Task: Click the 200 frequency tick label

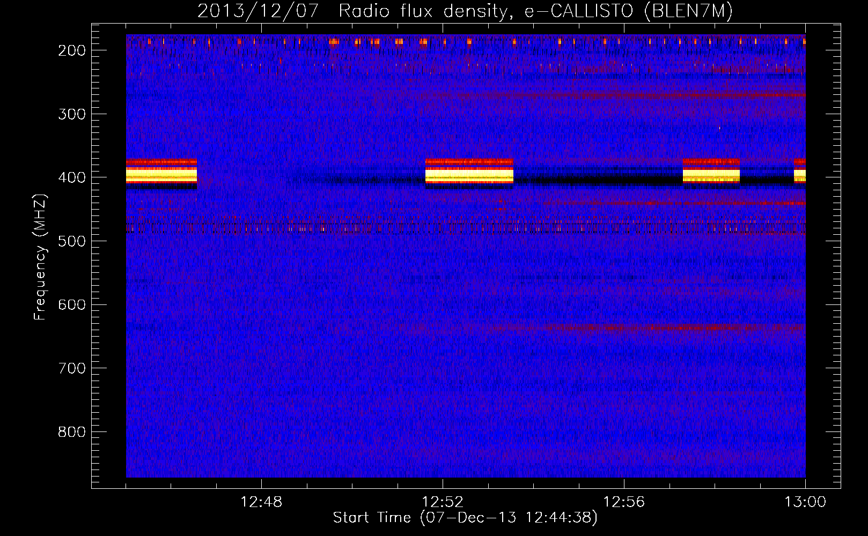Action: (71, 50)
